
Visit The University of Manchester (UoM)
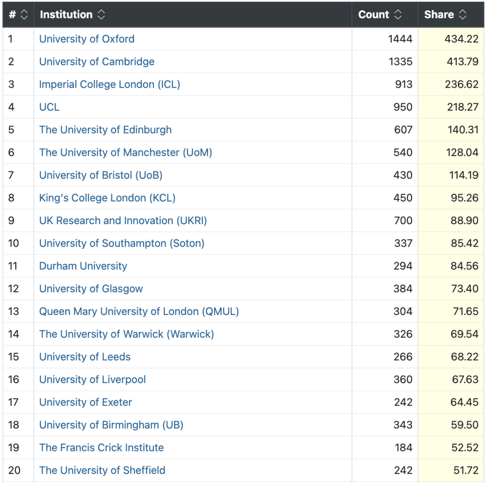coord(126,153)
